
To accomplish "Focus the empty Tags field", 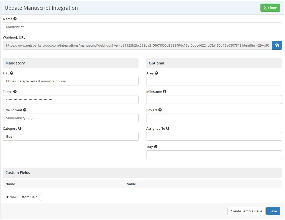I will tap(214, 155).
